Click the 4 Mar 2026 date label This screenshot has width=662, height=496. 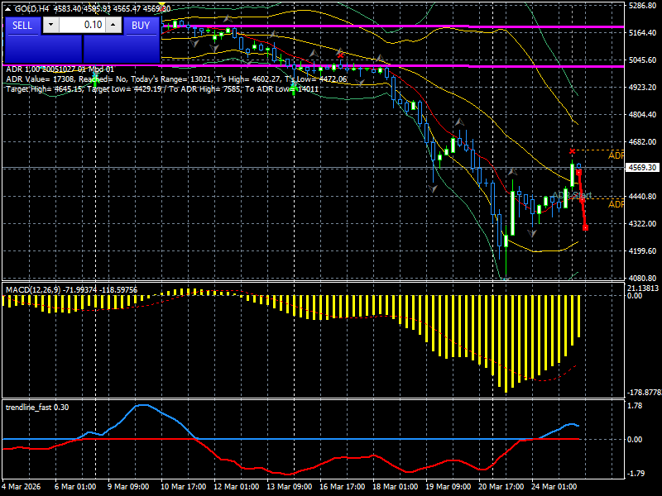(22, 486)
